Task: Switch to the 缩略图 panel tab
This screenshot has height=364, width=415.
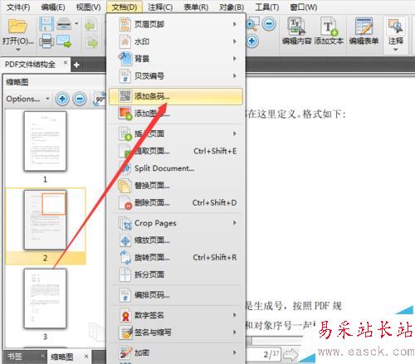Action: coord(62,357)
